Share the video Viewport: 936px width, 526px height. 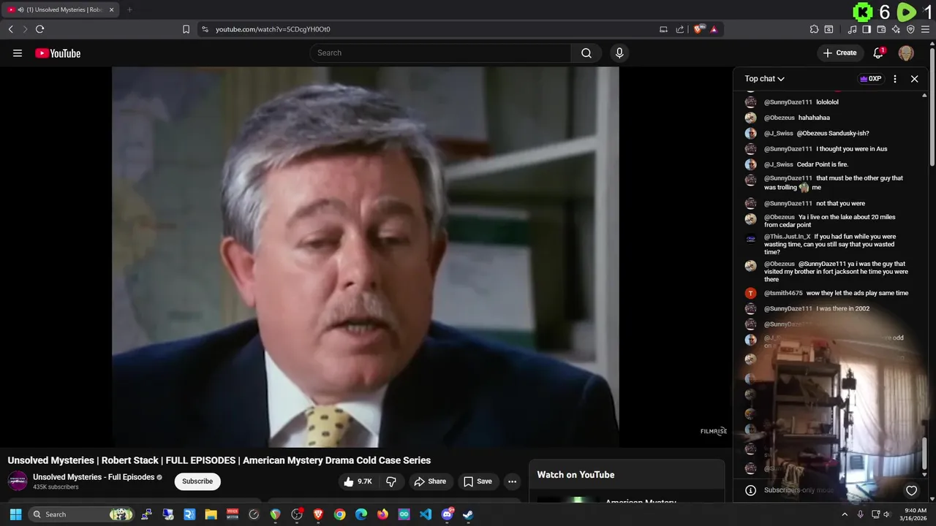tap(429, 481)
